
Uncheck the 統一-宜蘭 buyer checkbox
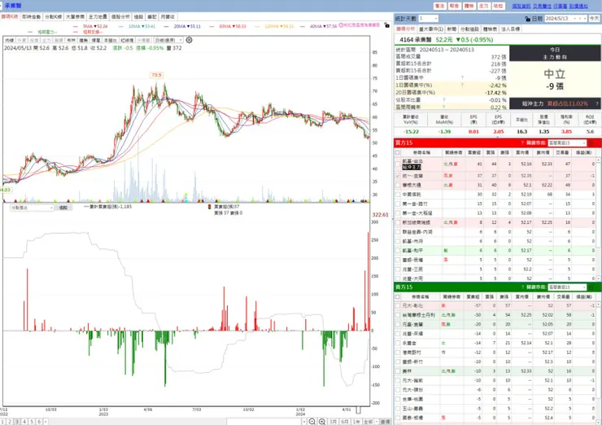click(x=398, y=176)
